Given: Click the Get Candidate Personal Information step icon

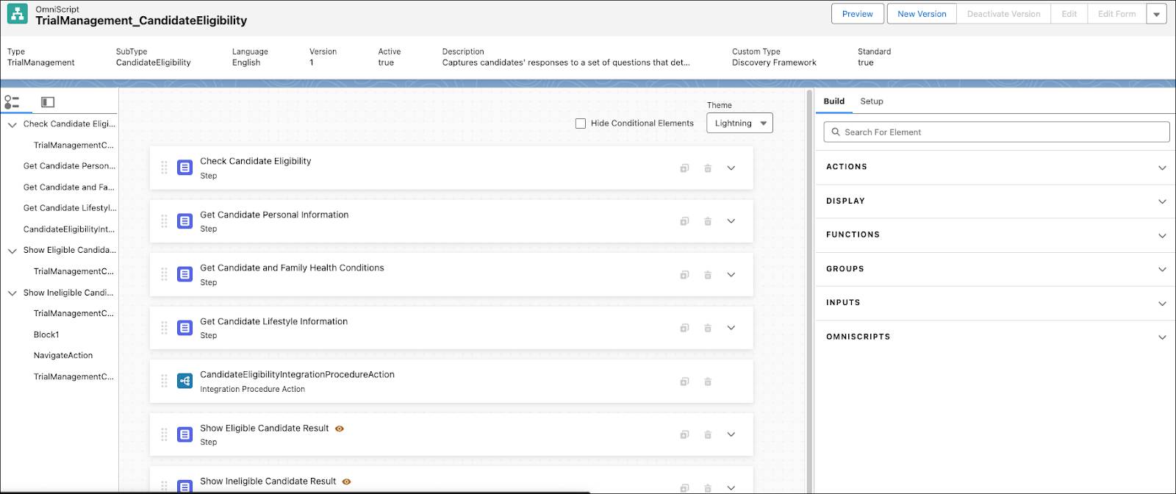Looking at the screenshot, I should (185, 221).
